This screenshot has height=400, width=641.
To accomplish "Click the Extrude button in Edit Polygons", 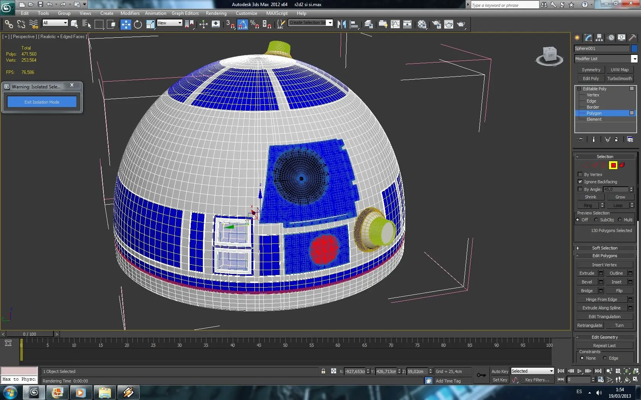I will coord(587,273).
